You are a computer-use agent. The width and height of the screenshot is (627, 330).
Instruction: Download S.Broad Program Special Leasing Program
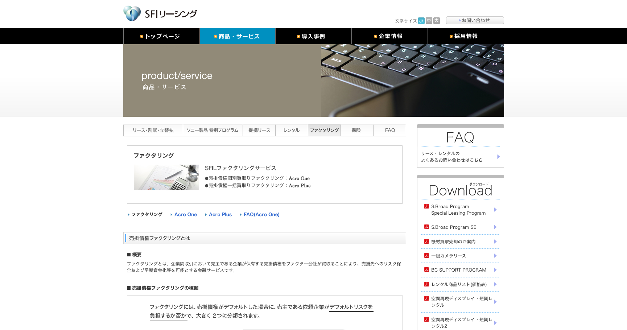click(458, 210)
